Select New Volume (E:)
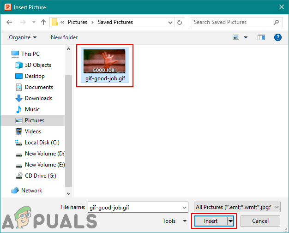This screenshot has width=289, height=233. (x=45, y=164)
